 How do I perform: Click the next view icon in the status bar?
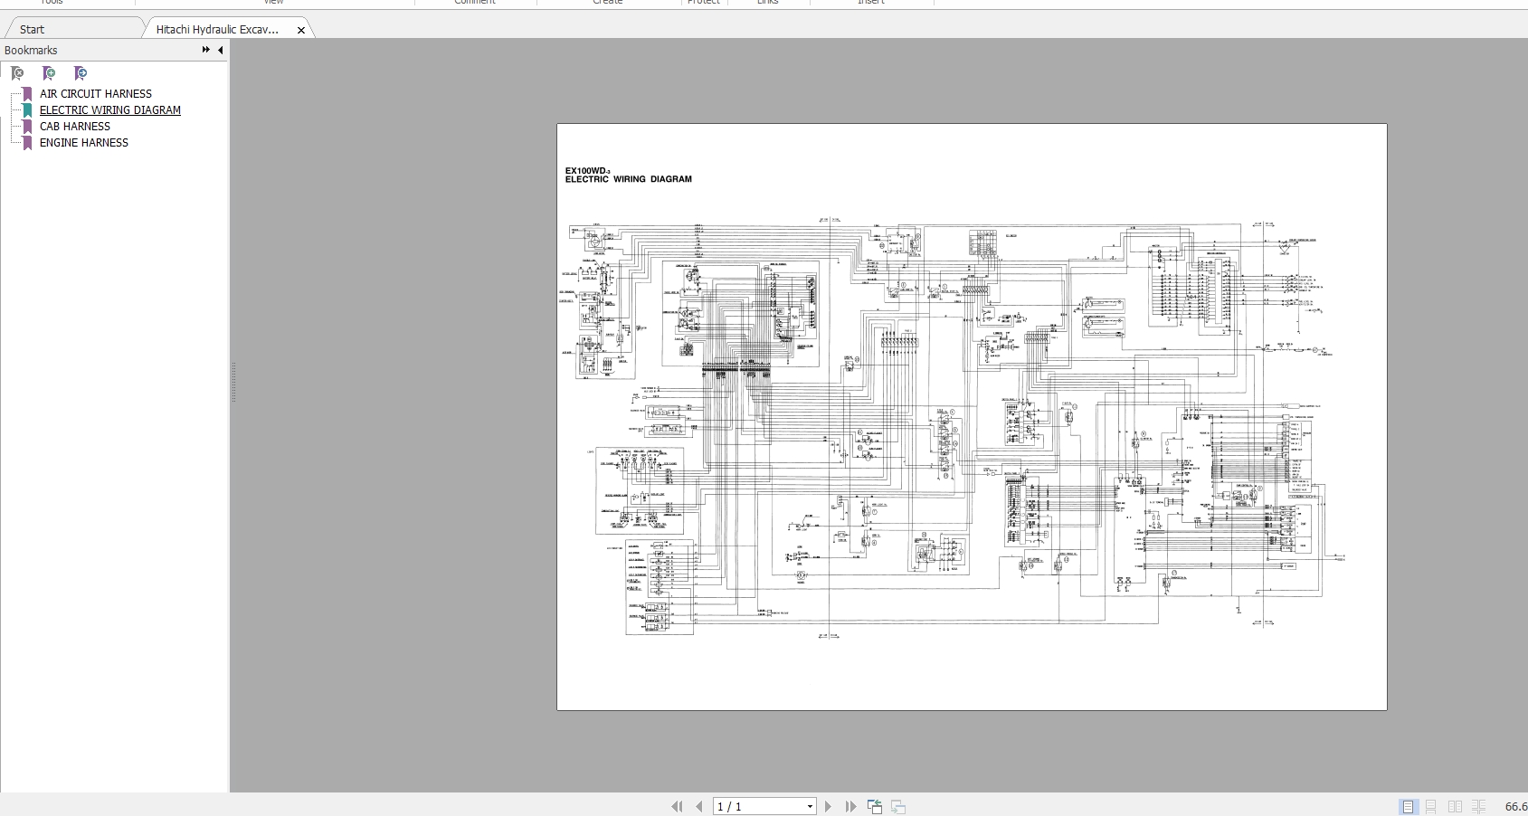coord(898,806)
